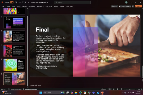The height and width of the screenshot is (95, 143).
Task: Open the Windows Start menu
Action: 41,93
